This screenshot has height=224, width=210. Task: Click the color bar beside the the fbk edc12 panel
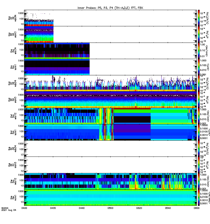199,181
